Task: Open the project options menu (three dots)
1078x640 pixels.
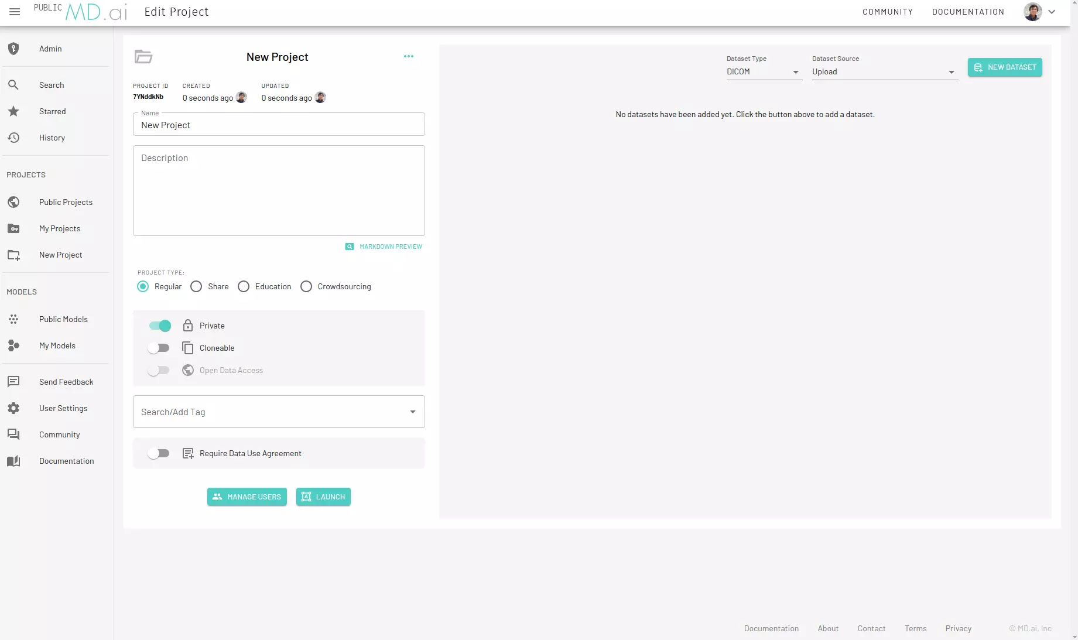Action: point(409,56)
